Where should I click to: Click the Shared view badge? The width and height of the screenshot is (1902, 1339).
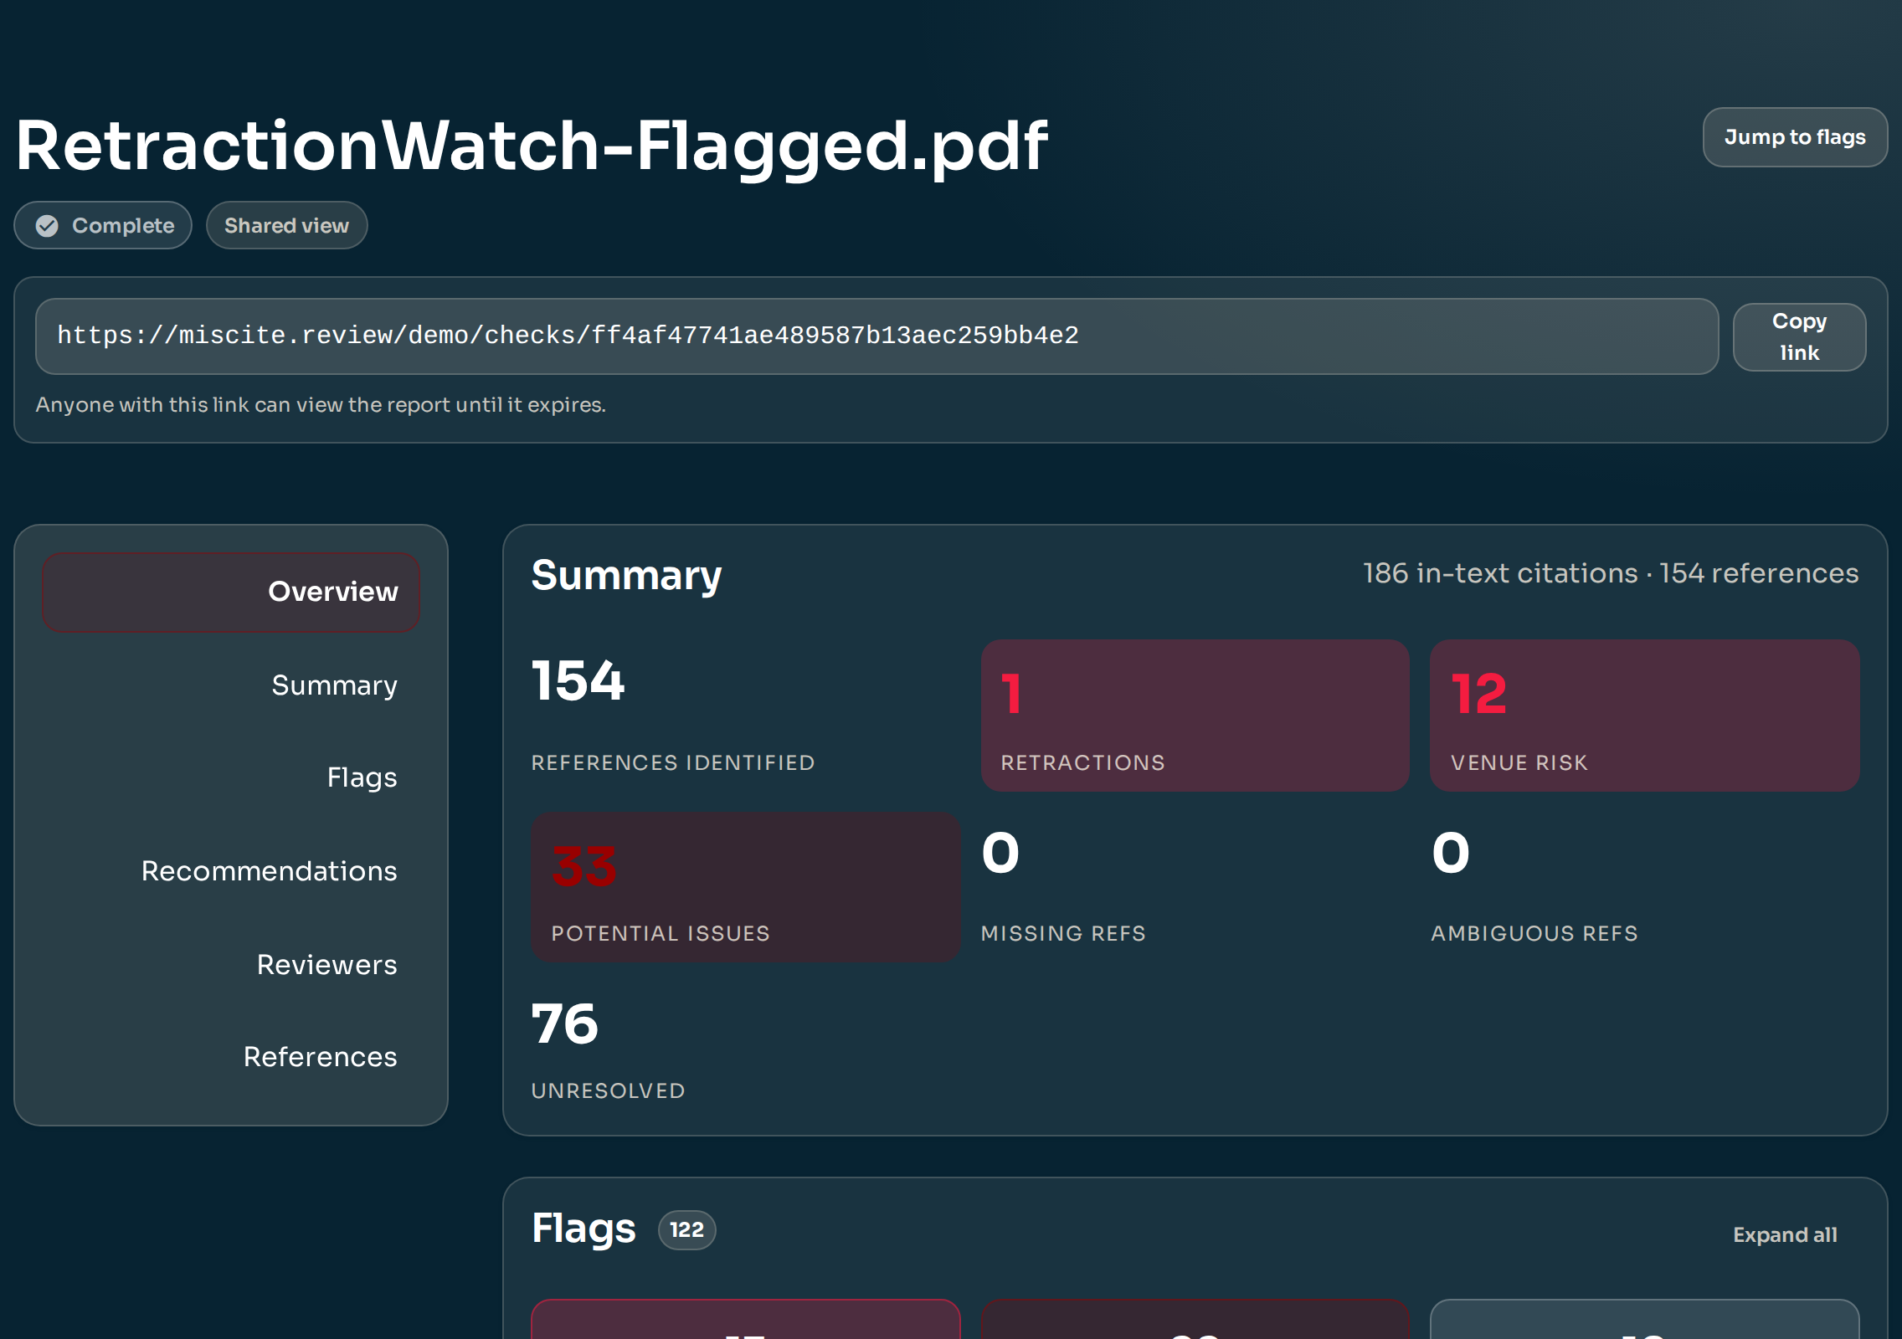286,226
